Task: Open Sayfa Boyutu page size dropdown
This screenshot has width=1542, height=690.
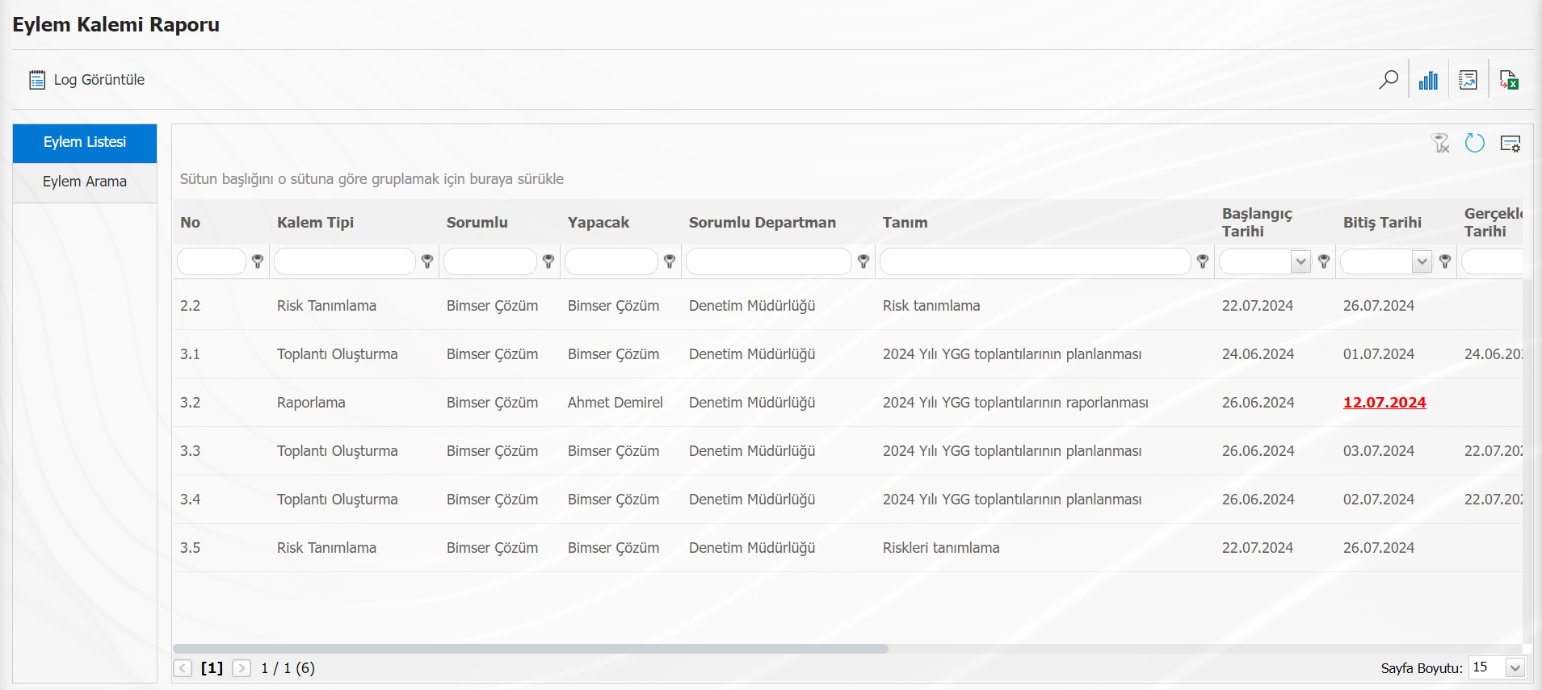Action: pos(1515,668)
